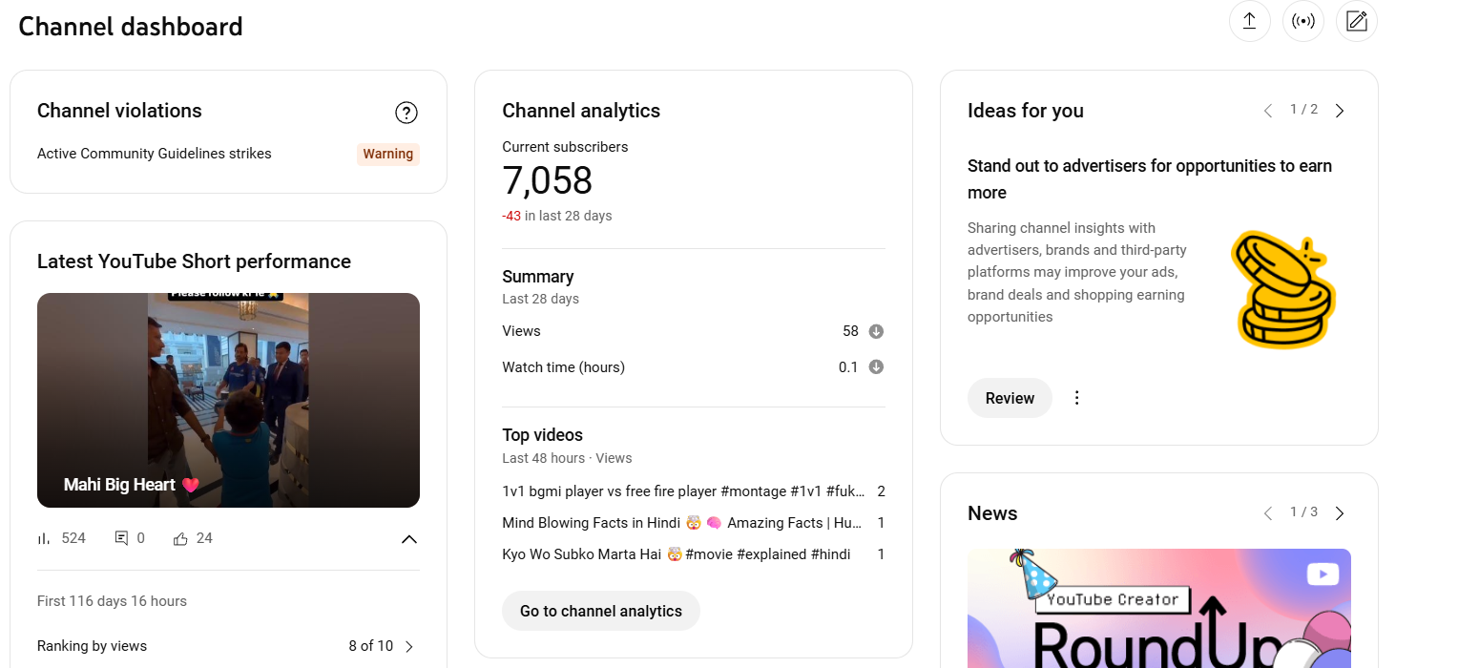Click Go to channel analytics button
1479x668 pixels.
[x=601, y=611]
